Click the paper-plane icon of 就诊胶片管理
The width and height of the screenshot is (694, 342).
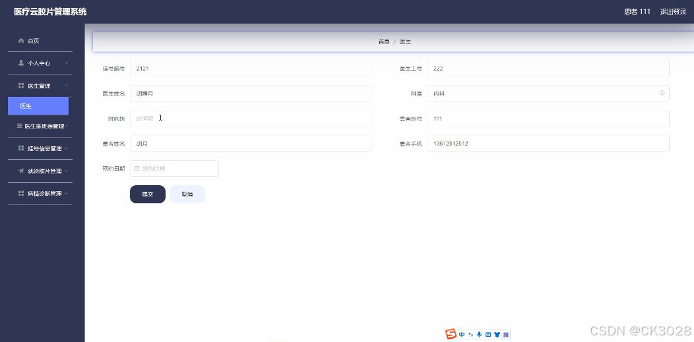(21, 171)
